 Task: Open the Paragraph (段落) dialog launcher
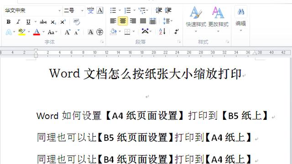click(x=179, y=42)
